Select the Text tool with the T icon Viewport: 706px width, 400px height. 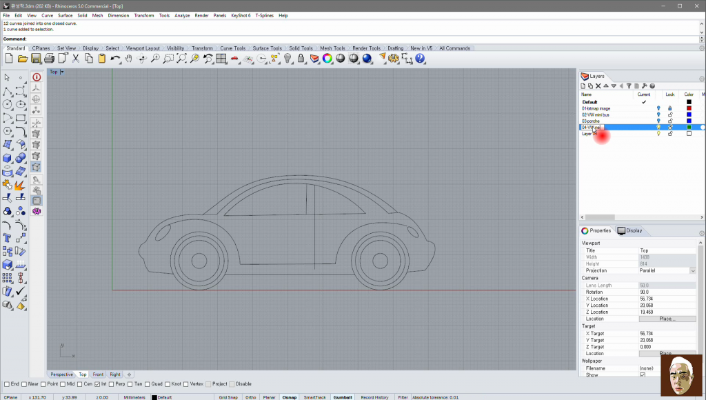pyautogui.click(x=7, y=238)
